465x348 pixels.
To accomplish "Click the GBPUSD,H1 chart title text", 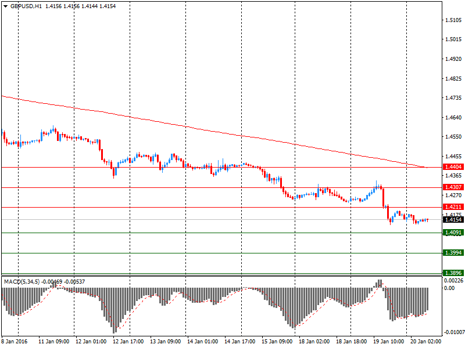I will click(x=26, y=6).
